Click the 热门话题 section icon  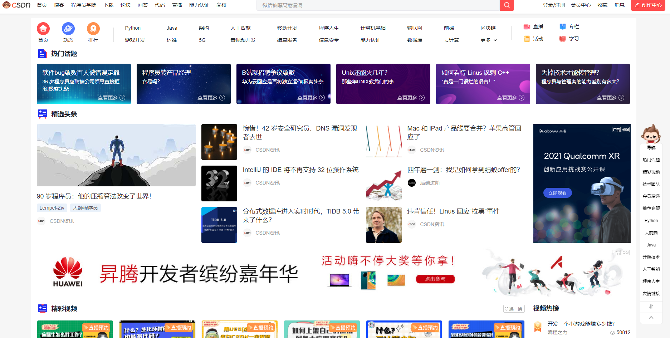(42, 54)
